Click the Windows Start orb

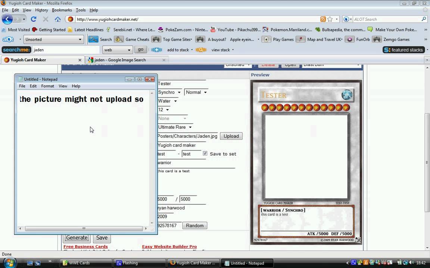coord(9,263)
